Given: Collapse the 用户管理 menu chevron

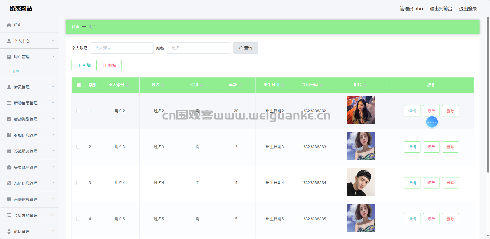Looking at the screenshot, I should pyautogui.click(x=53, y=56).
